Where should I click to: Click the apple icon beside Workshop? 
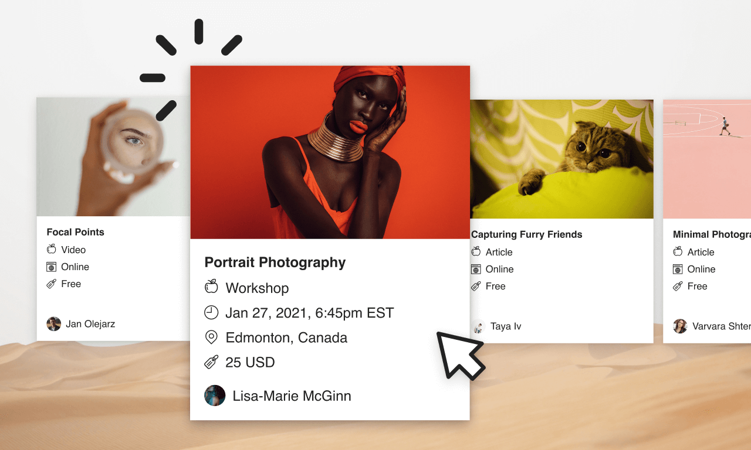211,287
